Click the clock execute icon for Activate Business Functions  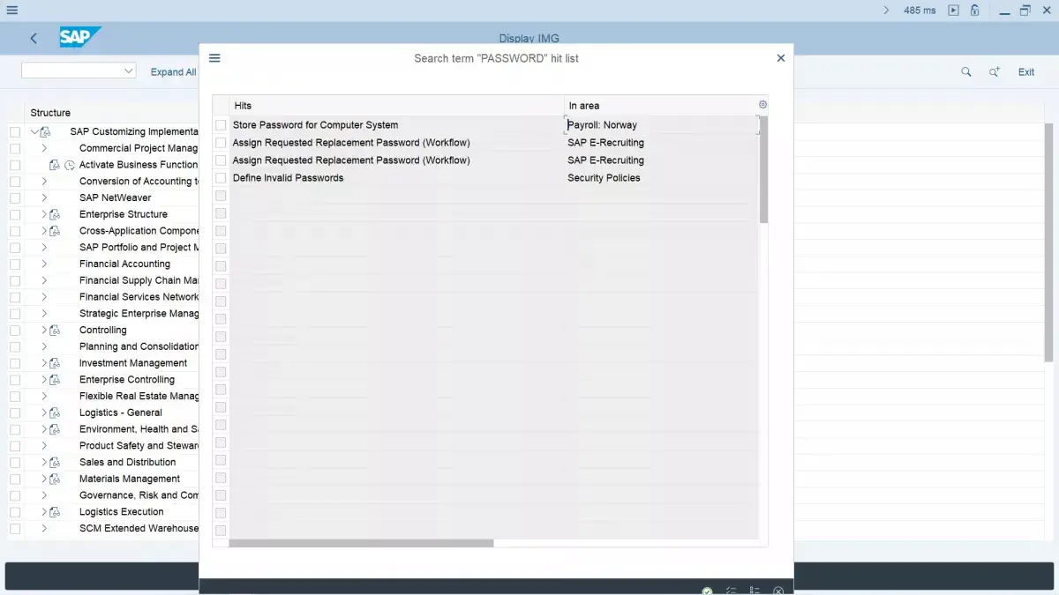tap(70, 165)
